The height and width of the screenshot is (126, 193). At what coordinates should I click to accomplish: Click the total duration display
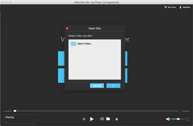pos(185,111)
